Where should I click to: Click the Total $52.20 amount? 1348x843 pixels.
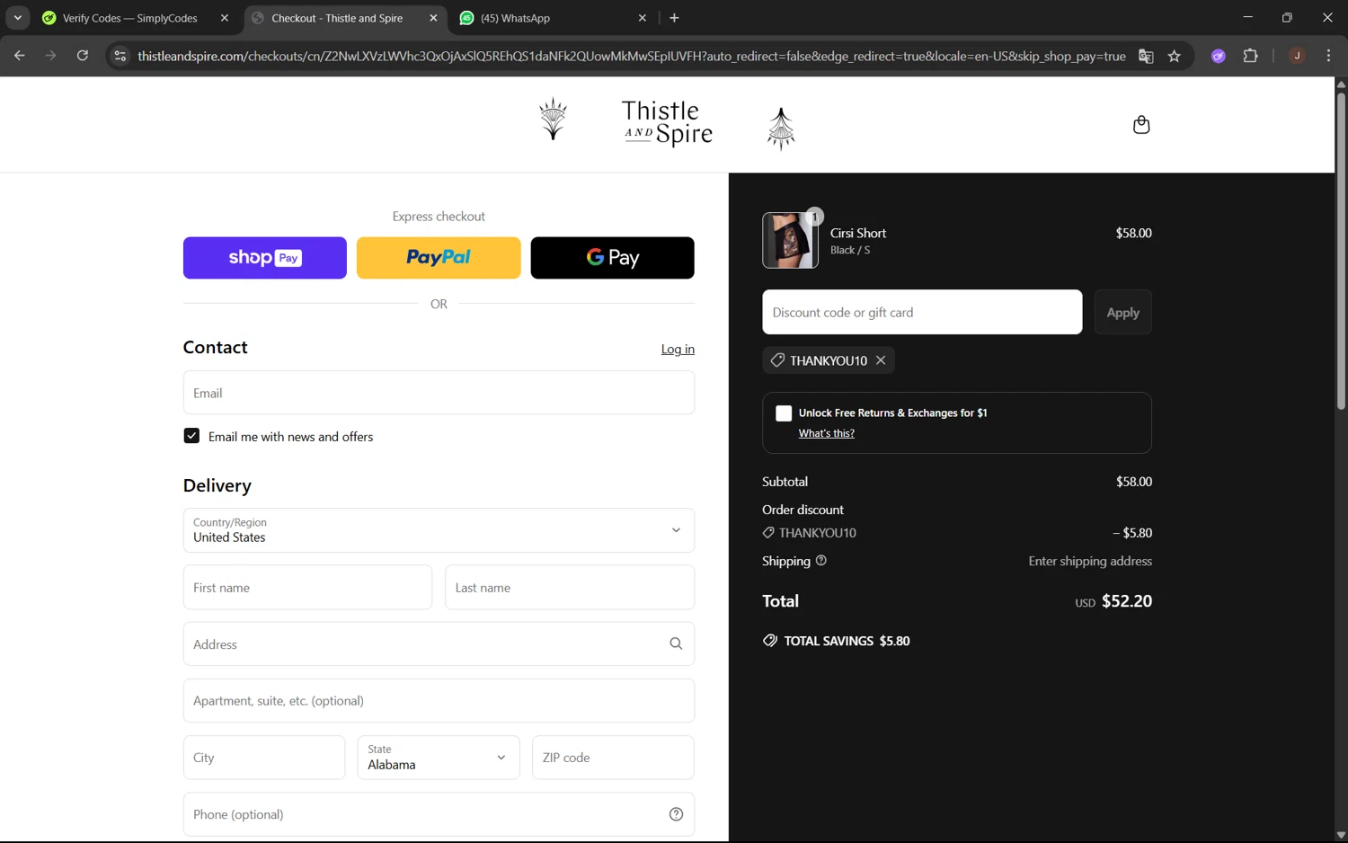tap(1127, 601)
